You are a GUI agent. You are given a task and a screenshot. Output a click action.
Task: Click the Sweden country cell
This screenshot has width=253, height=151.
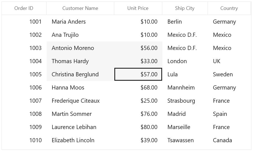229,74
